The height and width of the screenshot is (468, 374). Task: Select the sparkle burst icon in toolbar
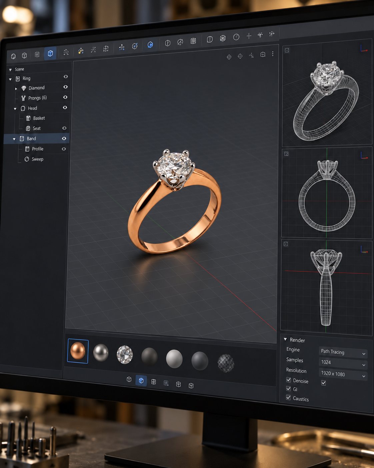click(260, 35)
